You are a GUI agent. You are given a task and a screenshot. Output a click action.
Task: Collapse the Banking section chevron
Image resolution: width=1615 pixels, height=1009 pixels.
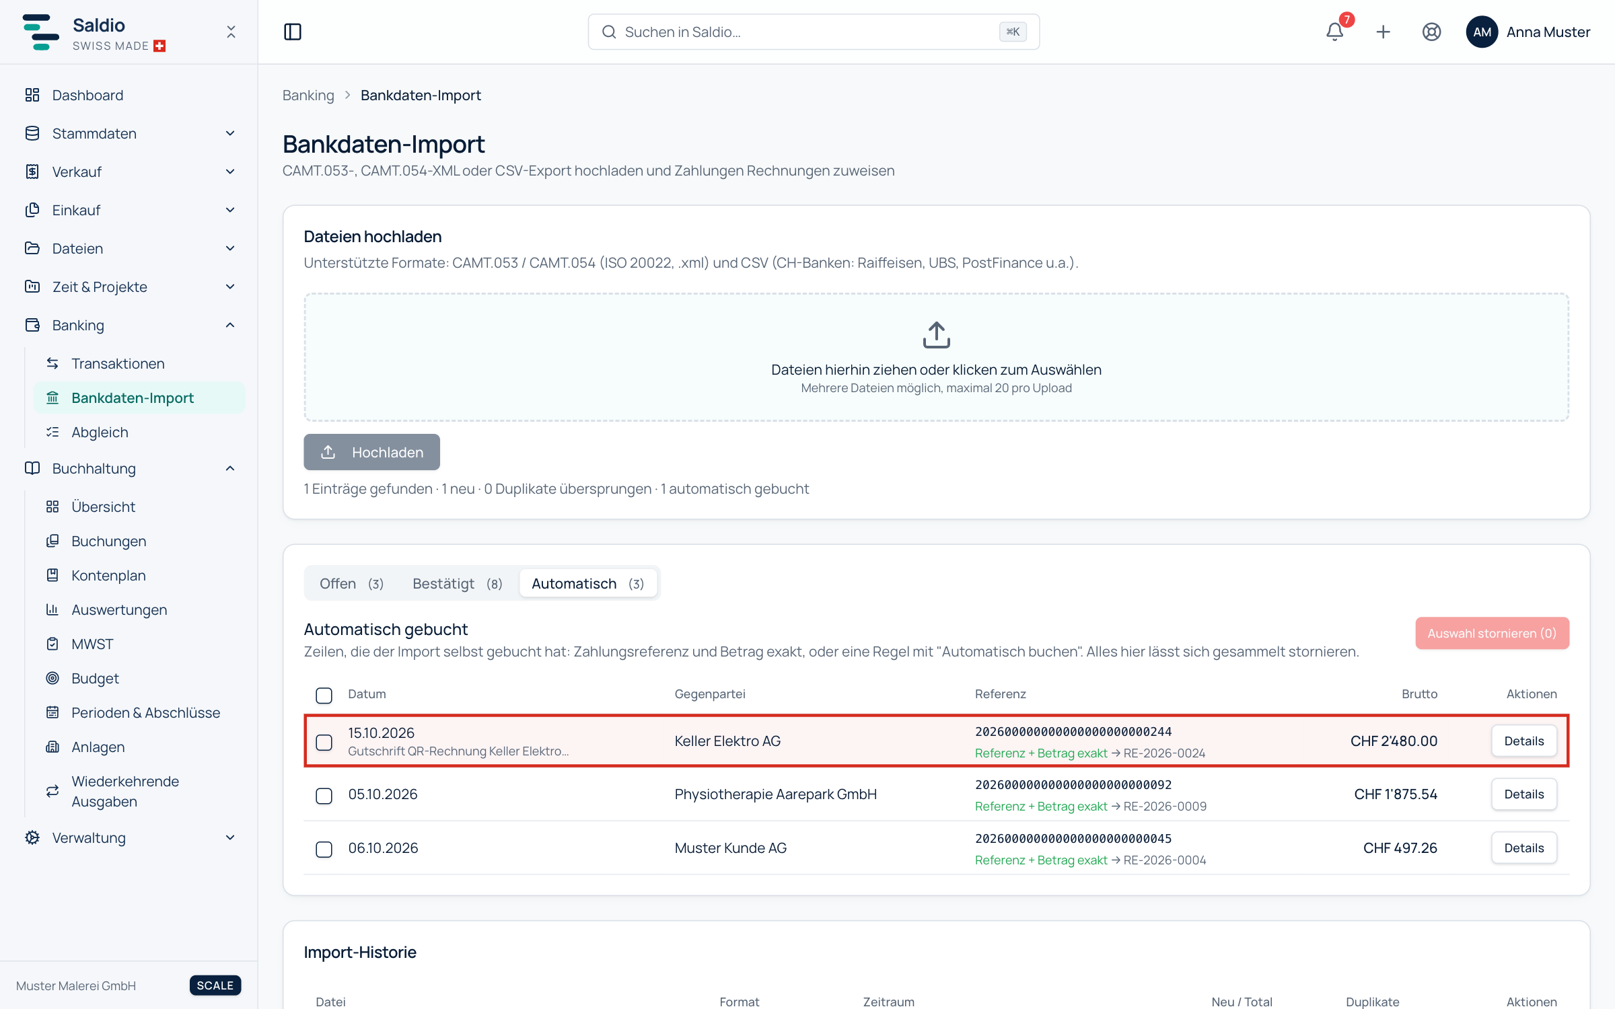click(230, 325)
